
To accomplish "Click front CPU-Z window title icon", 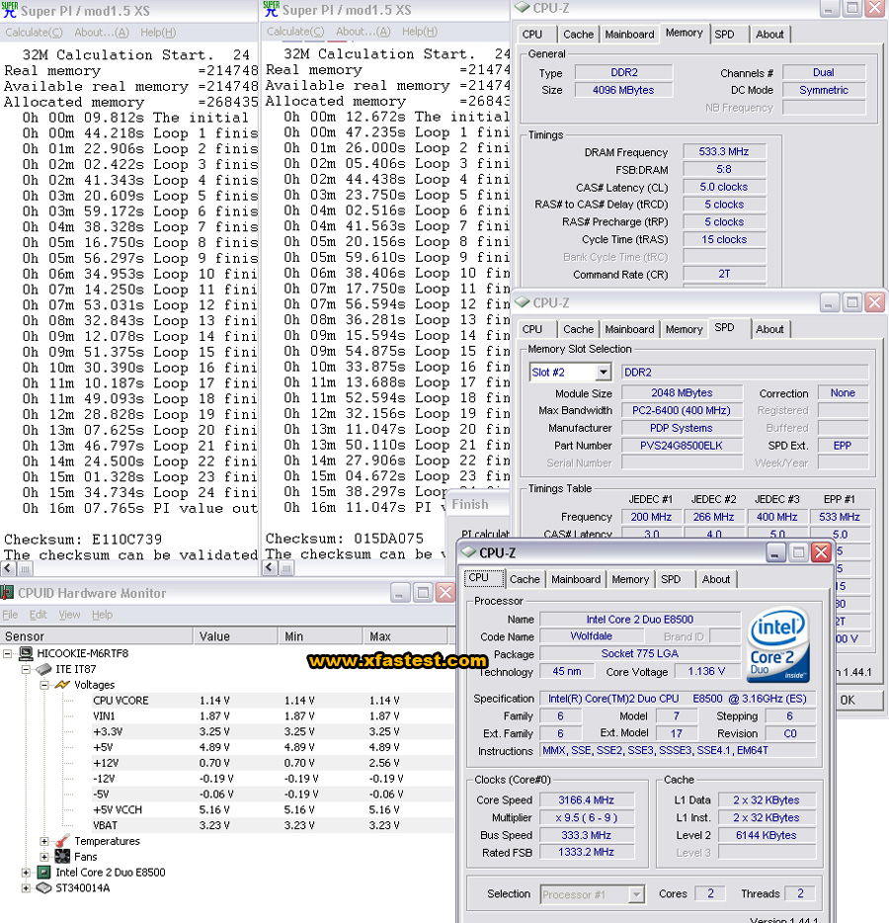I will tap(468, 552).
